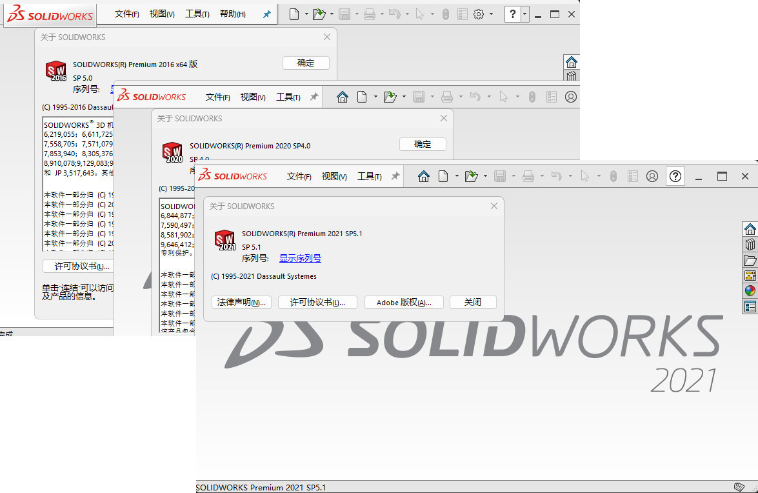
Task: Click the File Properties icon in the SOLIDWORKS 2021 toolbar
Action: (x=633, y=176)
